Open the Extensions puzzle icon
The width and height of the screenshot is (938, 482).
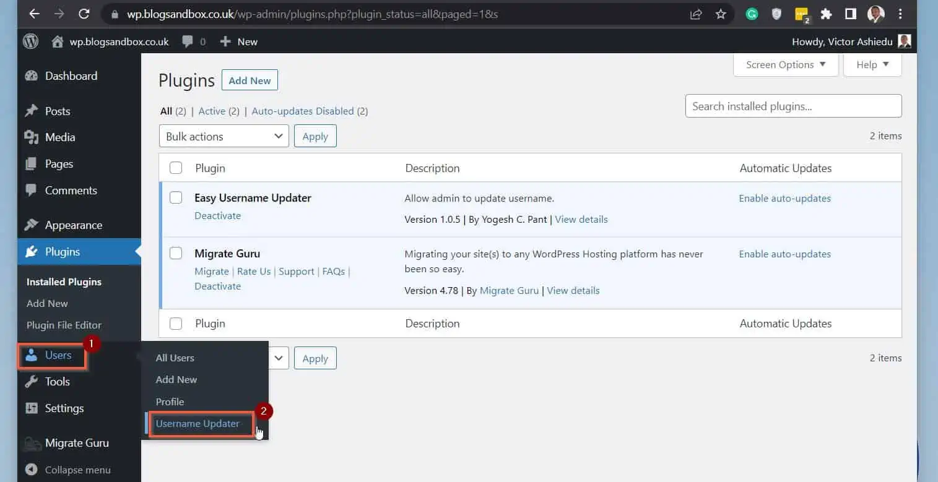pos(826,14)
